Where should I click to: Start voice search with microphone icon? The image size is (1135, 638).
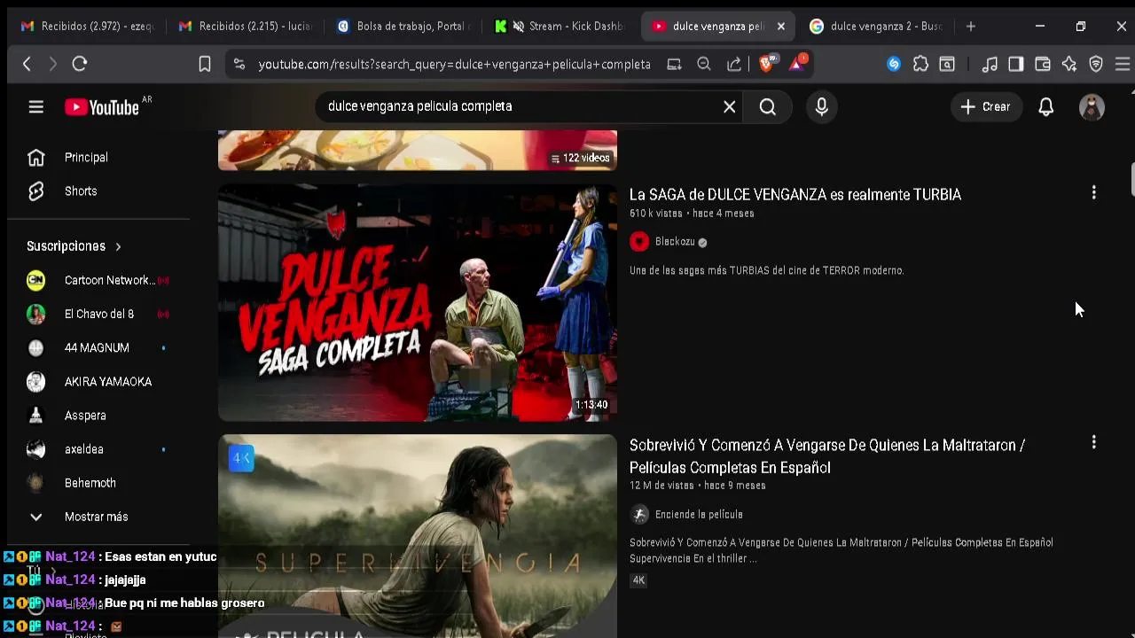click(822, 107)
